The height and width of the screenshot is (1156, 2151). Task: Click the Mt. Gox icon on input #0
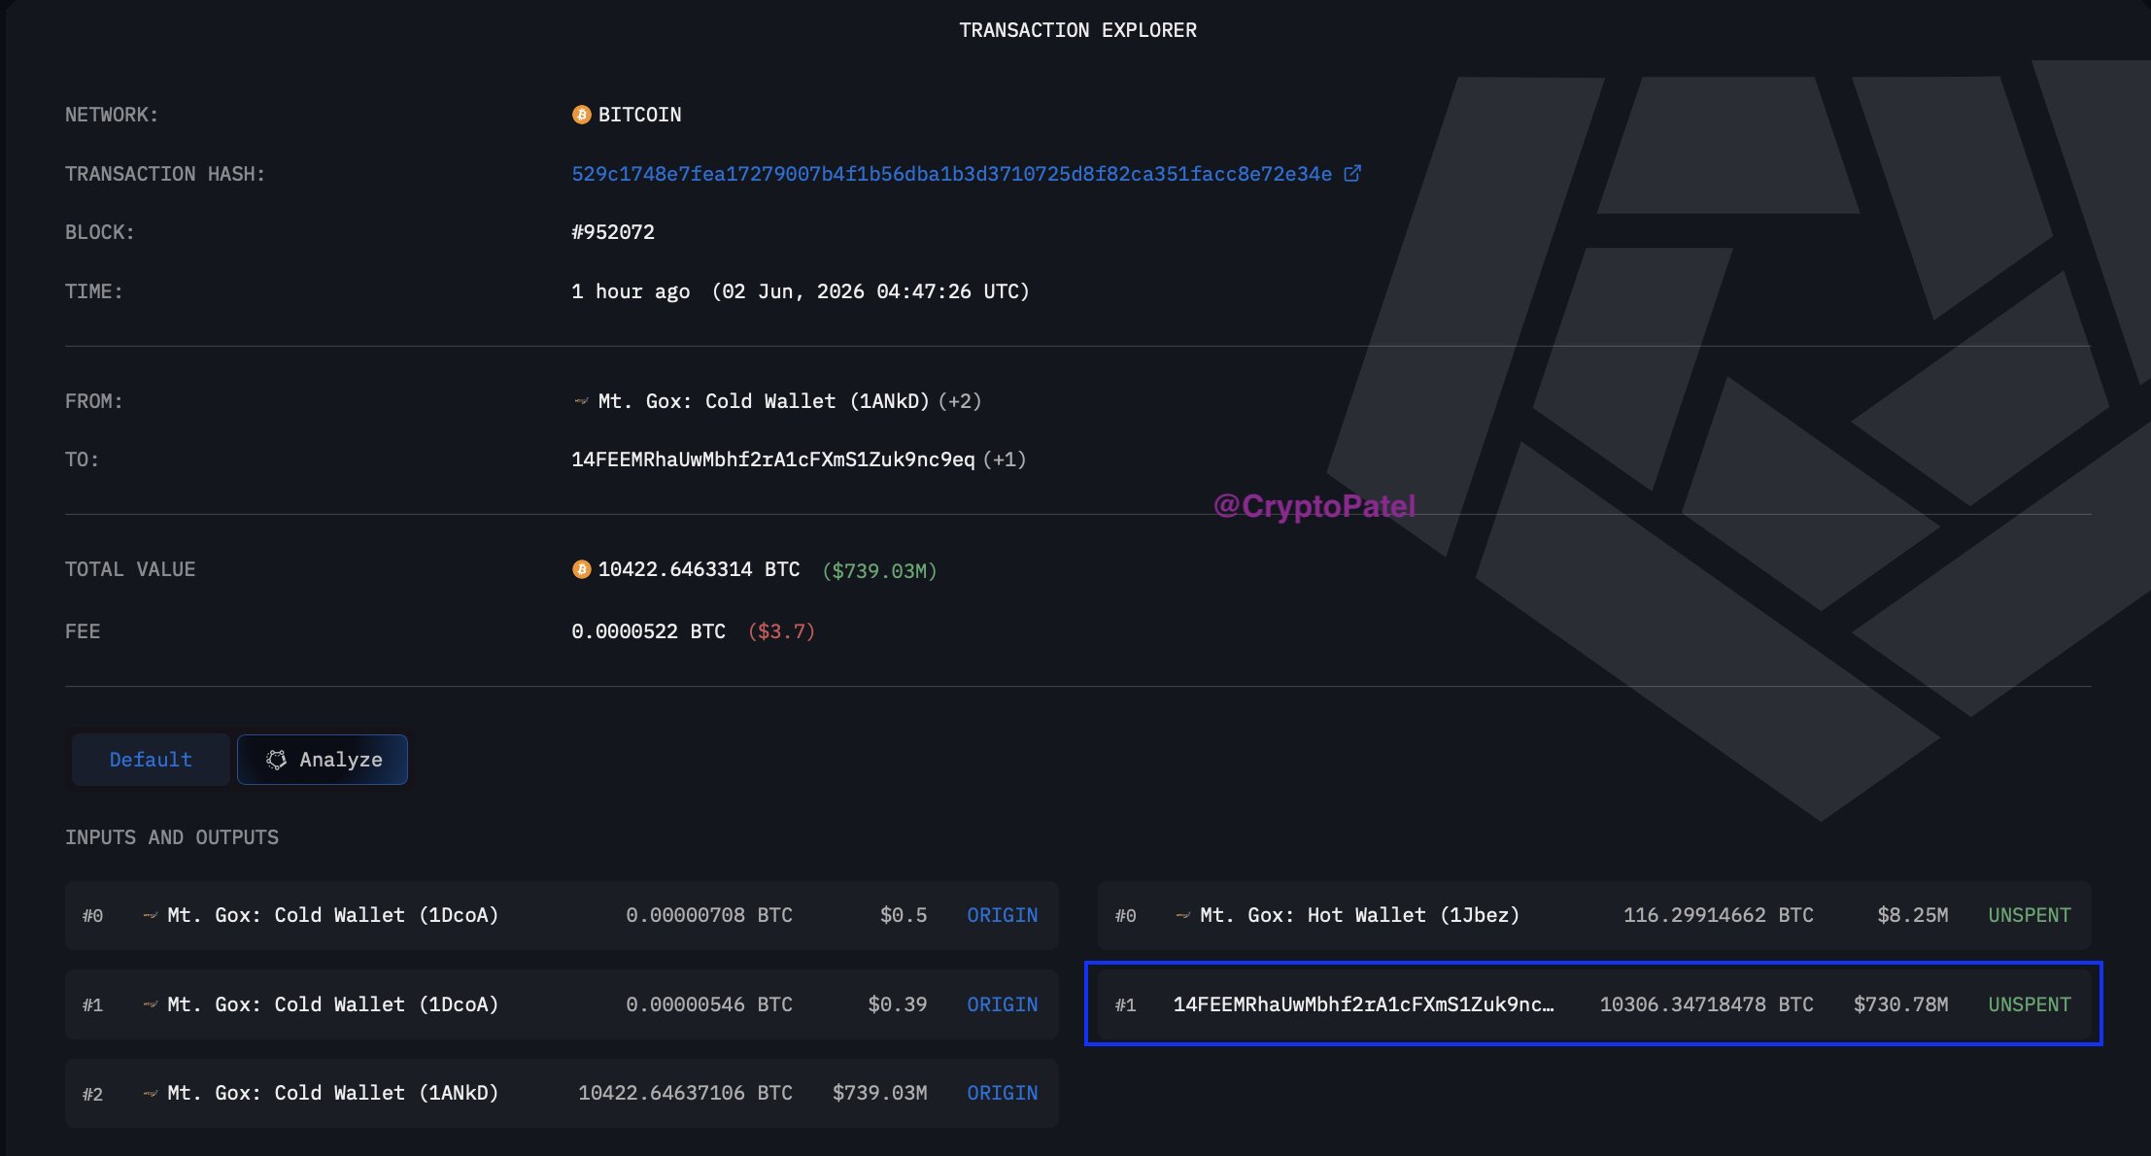(x=151, y=915)
